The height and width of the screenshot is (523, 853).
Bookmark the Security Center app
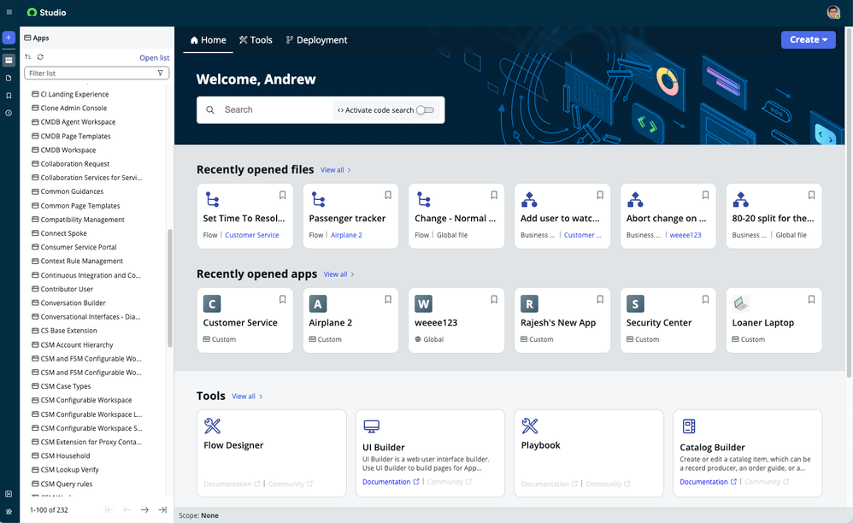point(705,300)
